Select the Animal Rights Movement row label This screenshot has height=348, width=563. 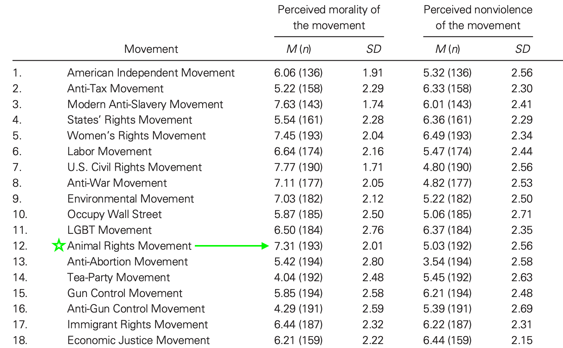pyautogui.click(x=129, y=246)
